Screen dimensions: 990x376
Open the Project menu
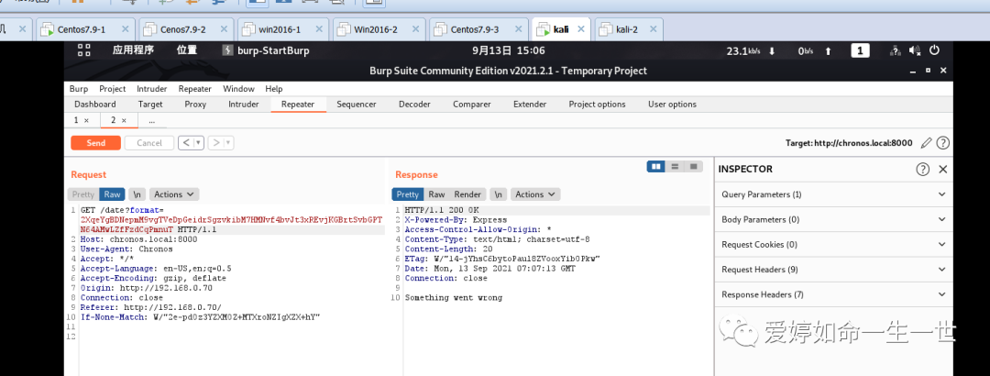113,88
